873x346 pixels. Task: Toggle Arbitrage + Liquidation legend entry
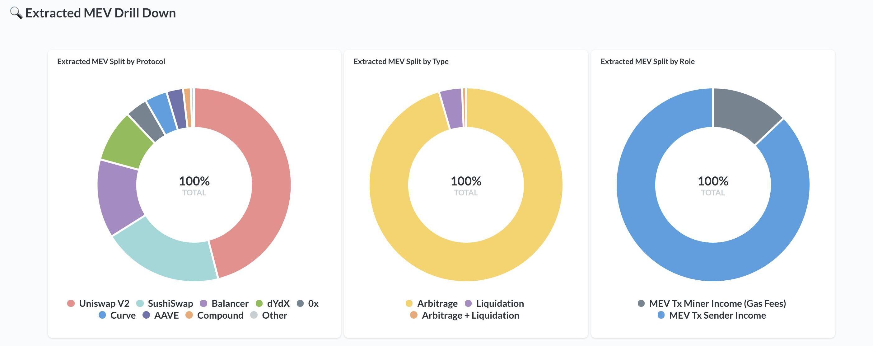465,315
